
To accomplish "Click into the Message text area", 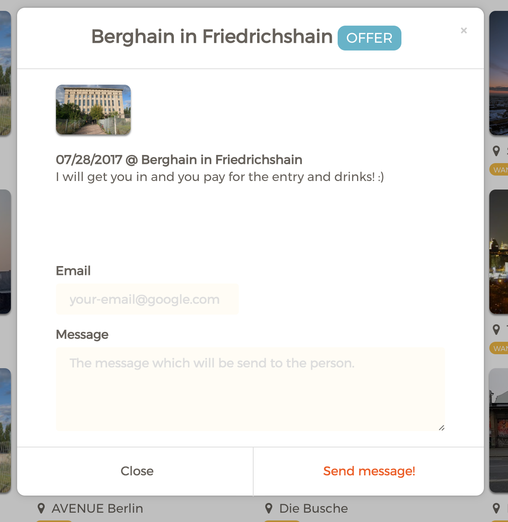I will (250, 389).
